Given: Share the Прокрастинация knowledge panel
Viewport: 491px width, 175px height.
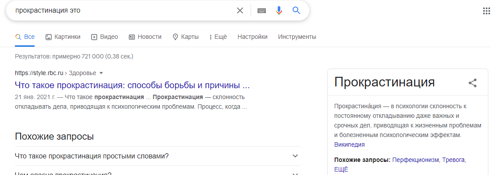Looking at the screenshot, I should pos(473,82).
